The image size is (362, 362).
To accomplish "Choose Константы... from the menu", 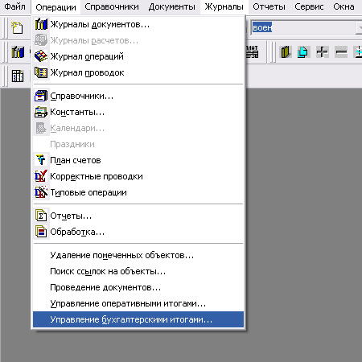I will [138, 112].
